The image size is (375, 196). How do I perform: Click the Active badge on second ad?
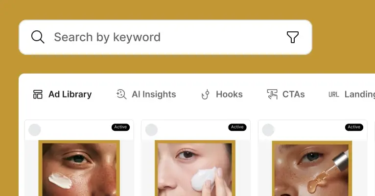click(x=237, y=127)
